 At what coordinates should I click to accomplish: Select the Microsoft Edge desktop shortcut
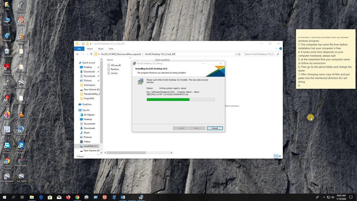pos(21,148)
